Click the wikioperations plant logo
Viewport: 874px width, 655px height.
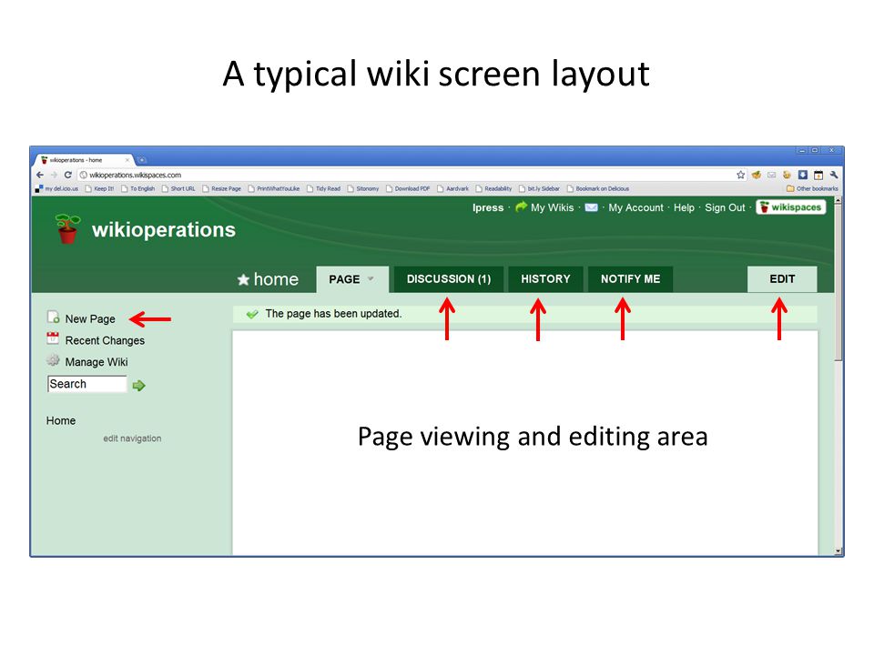point(67,228)
